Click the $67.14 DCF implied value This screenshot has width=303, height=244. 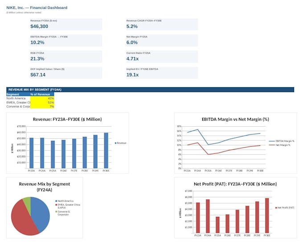pyautogui.click(x=38, y=75)
